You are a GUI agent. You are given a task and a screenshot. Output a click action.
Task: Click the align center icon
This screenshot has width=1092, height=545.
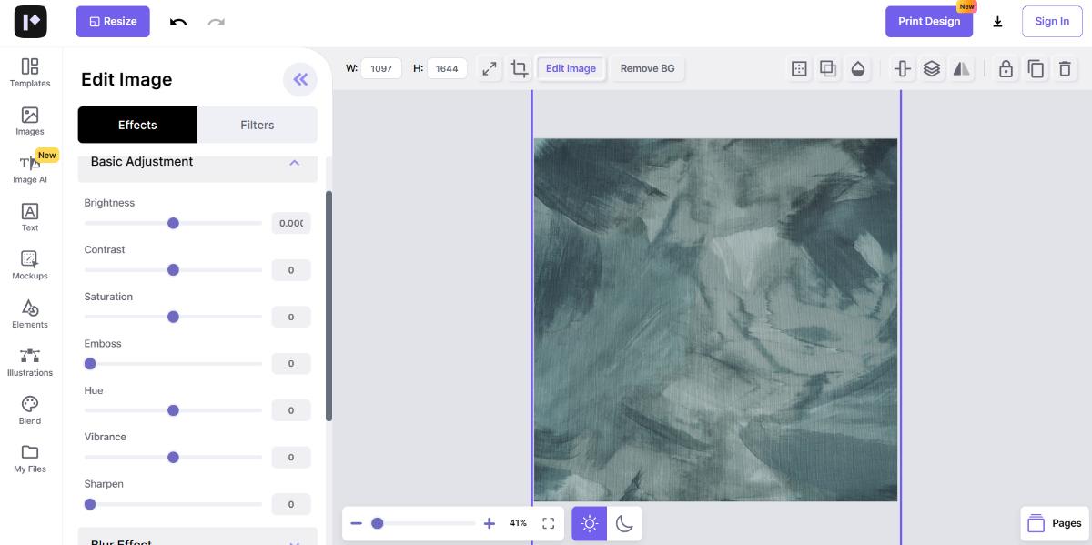(903, 68)
